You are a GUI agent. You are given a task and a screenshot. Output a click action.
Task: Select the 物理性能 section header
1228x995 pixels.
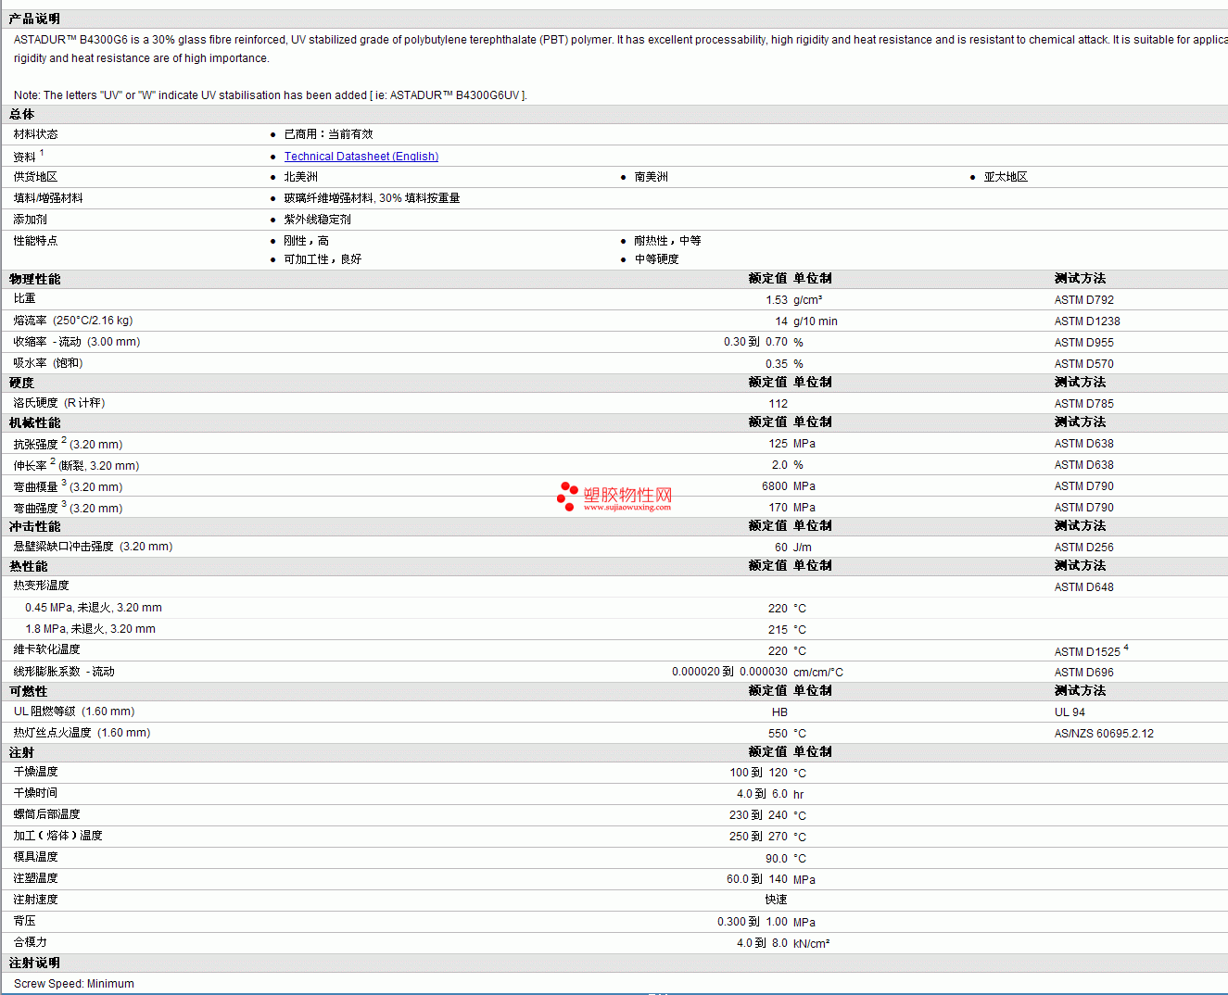[x=35, y=279]
